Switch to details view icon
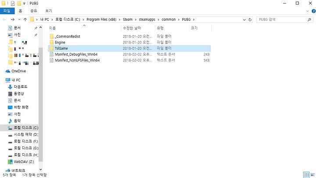The width and height of the screenshot is (316, 178). [x=306, y=175]
